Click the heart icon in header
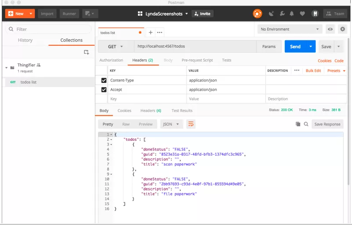352x225 pixels. [302, 14]
